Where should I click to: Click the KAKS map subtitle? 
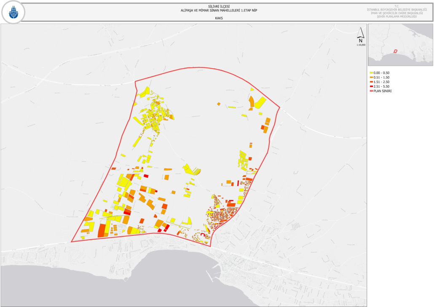tap(218, 18)
